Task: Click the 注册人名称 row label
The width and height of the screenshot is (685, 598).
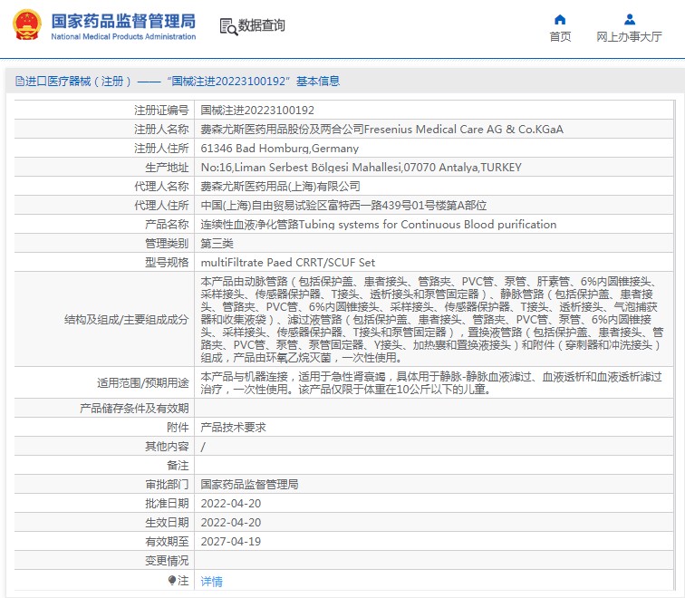Action: pyautogui.click(x=161, y=130)
